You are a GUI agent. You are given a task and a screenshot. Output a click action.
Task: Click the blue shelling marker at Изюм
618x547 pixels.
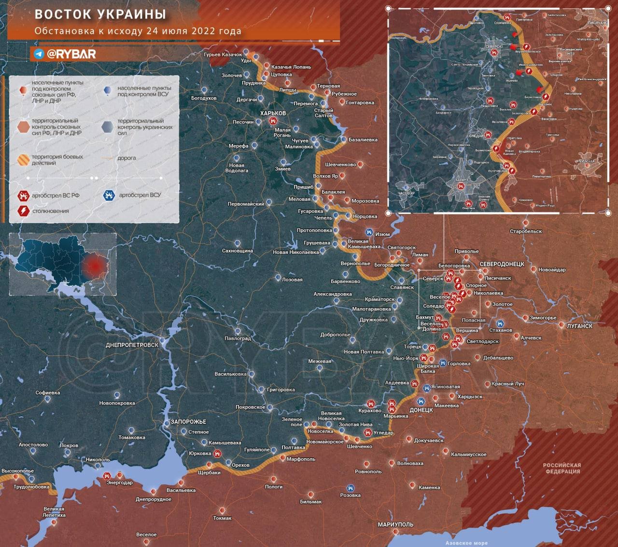[x=369, y=233]
